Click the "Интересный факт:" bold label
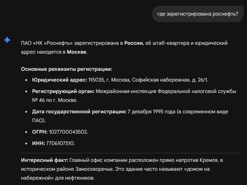This screenshot has height=185, width=247. click(45, 160)
